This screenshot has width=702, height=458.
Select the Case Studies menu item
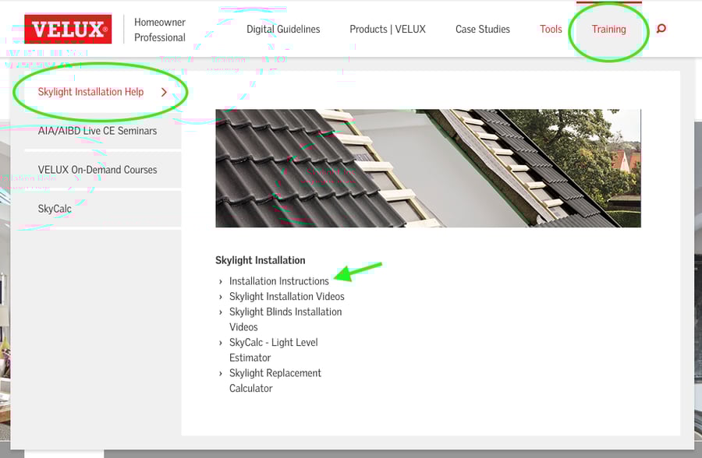(482, 29)
